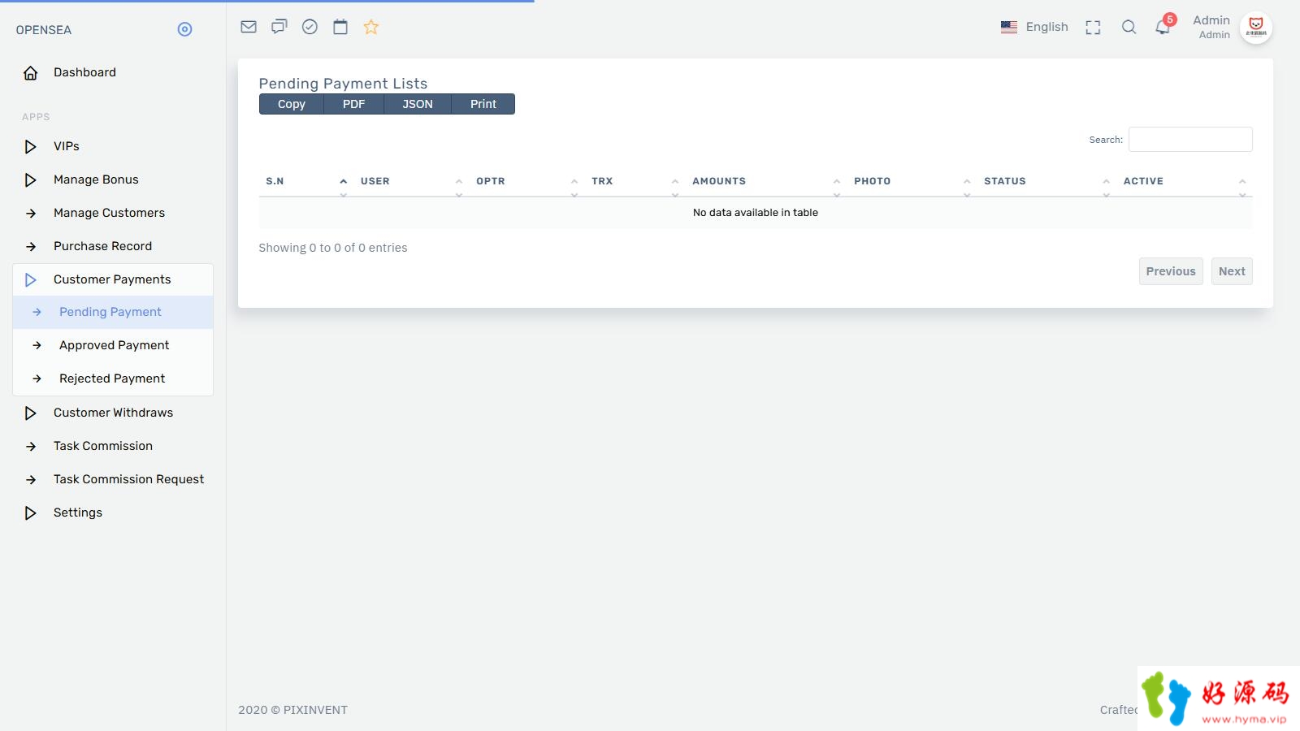The height and width of the screenshot is (731, 1300).
Task: Expand the VIPs menu
Action: point(113,146)
